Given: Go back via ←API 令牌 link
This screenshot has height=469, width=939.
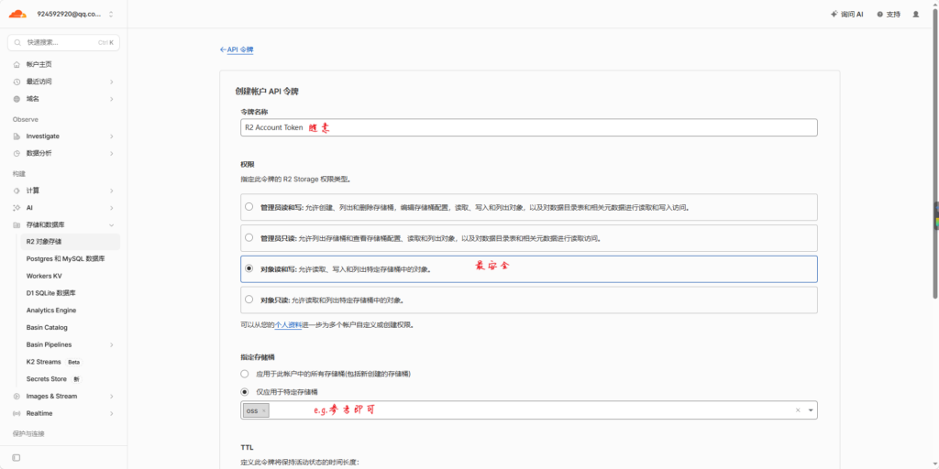Looking at the screenshot, I should click(x=237, y=49).
